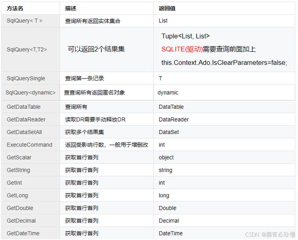Select the SqlQuery<dynamic> method cell
298x240 pixels.
30,93
